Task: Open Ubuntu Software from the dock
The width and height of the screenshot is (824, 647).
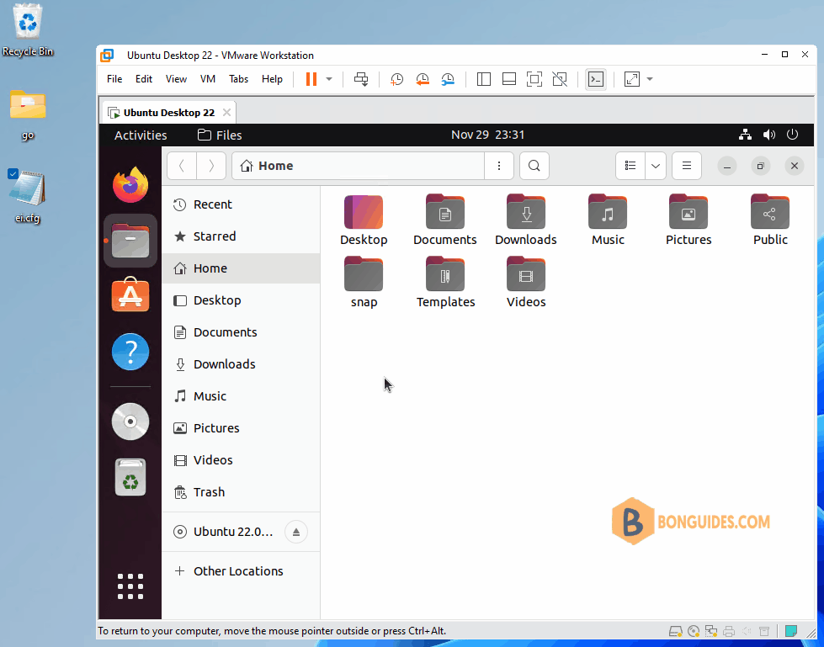Action: click(130, 295)
